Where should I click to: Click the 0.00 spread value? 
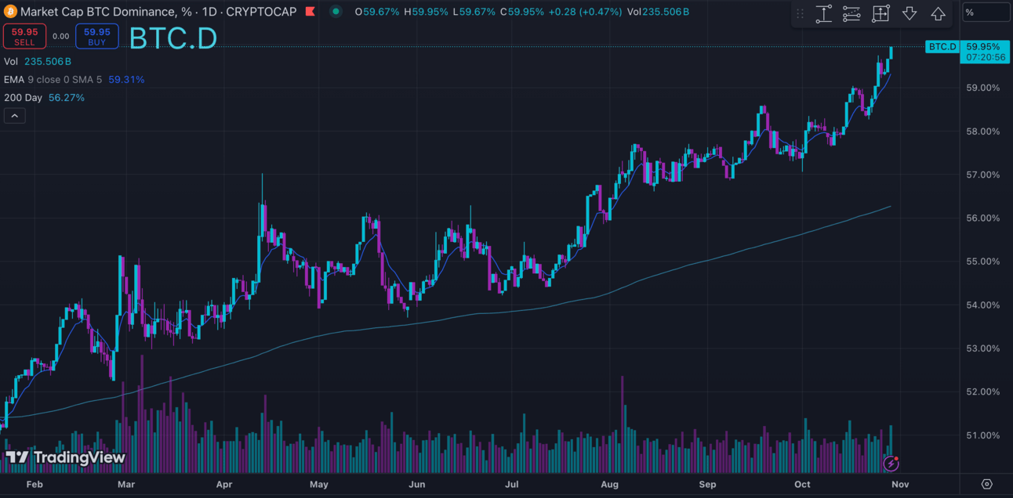pyautogui.click(x=61, y=36)
